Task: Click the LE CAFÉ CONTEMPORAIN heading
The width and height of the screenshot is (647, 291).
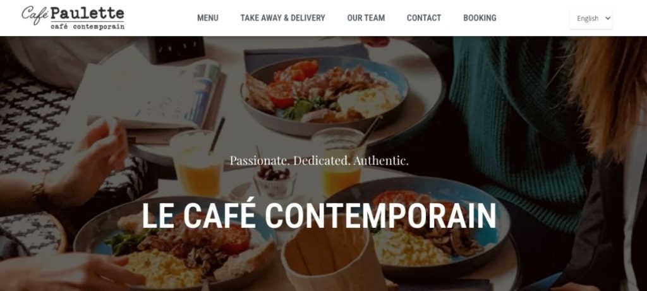Action: (x=319, y=215)
